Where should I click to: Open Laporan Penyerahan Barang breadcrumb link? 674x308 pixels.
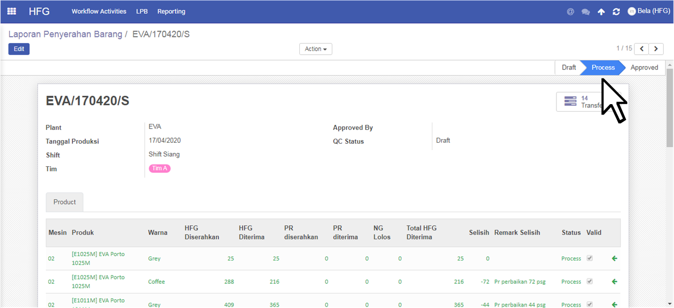click(65, 35)
